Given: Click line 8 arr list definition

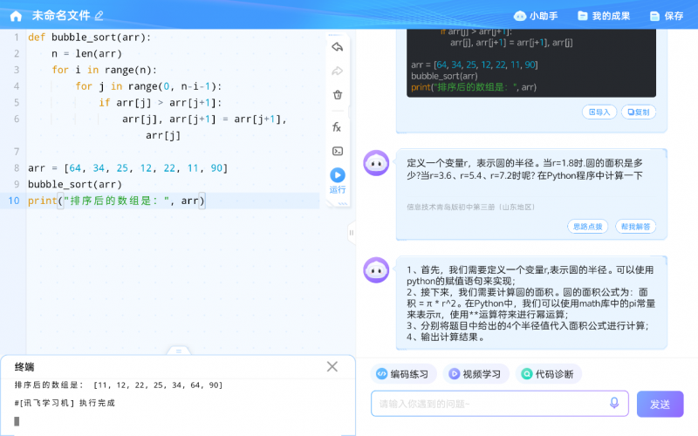Looking at the screenshot, I should (x=127, y=168).
